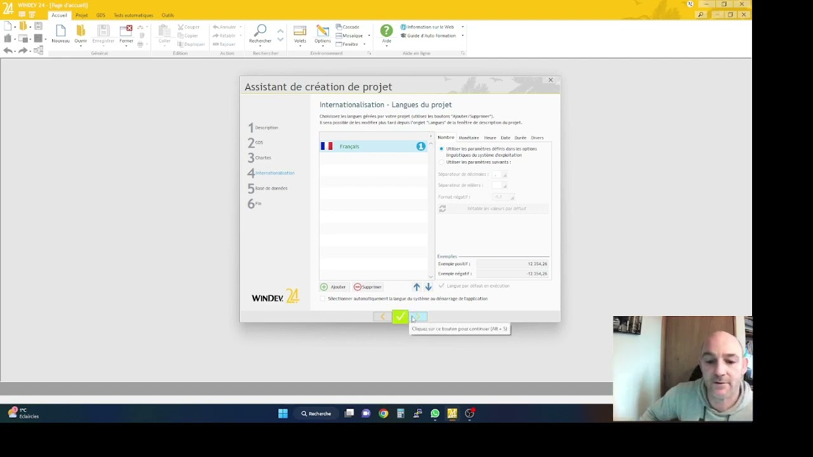This screenshot has width=813, height=457.
Task: Click Rejouer in the Action group
Action: coord(224,44)
